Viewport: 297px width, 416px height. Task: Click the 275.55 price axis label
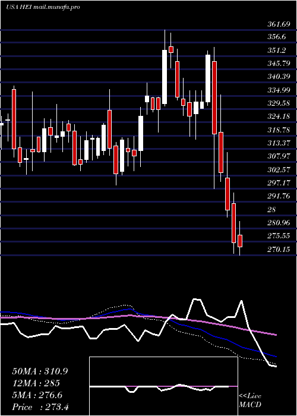(278, 236)
